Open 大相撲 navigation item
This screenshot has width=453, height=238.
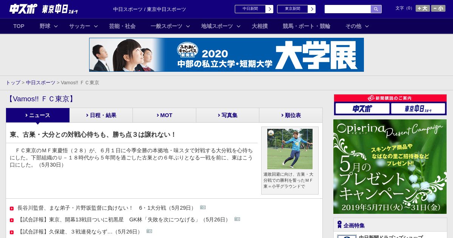tap(260, 26)
